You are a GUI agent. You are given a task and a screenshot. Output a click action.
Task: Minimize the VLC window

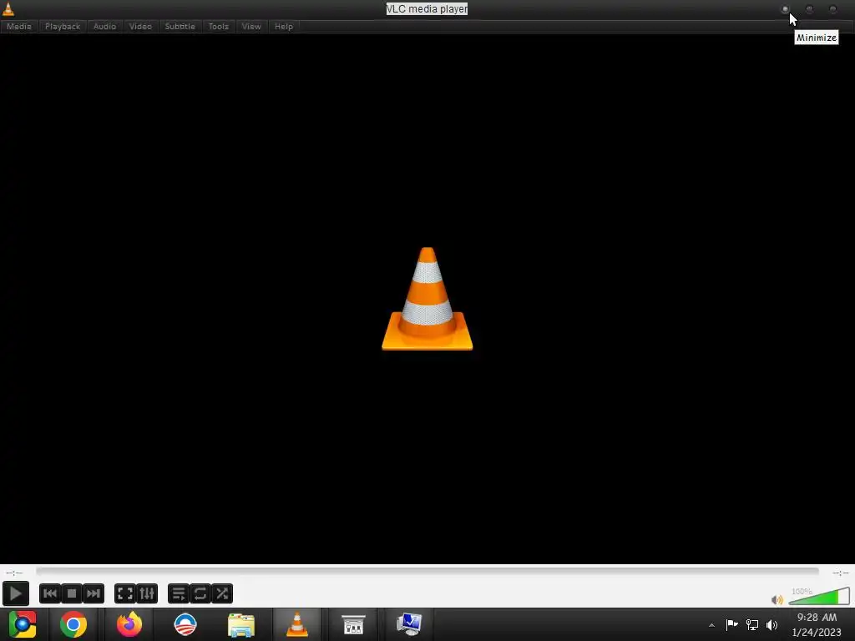785,9
